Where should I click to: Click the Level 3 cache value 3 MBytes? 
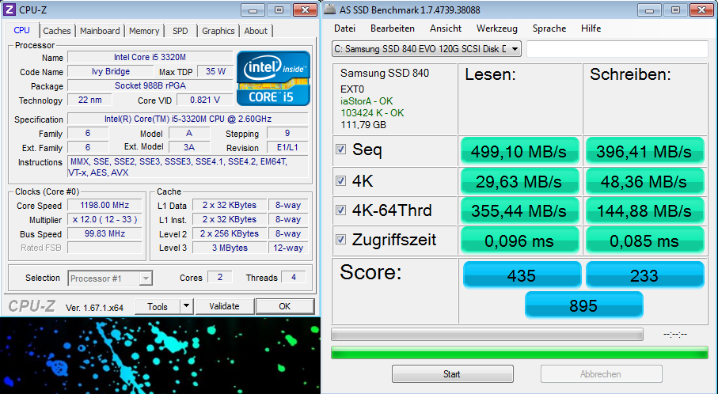[x=230, y=248]
